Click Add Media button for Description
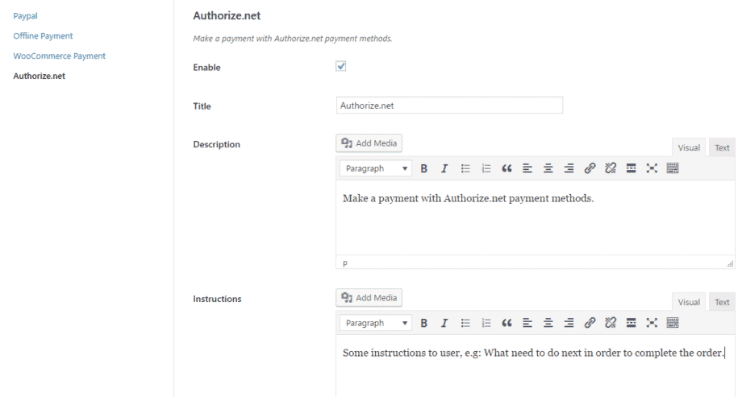 (x=369, y=143)
